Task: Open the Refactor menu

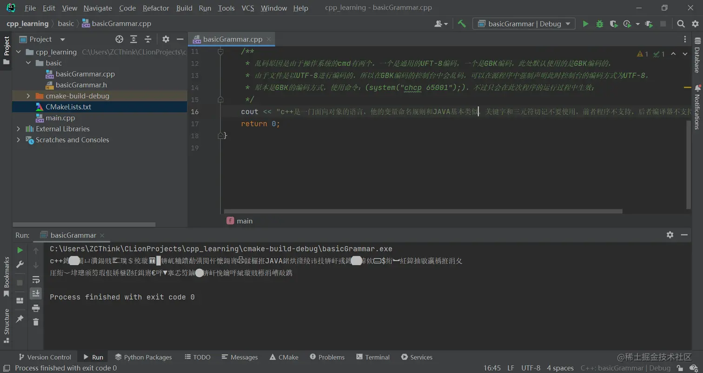Action: pyautogui.click(x=156, y=8)
